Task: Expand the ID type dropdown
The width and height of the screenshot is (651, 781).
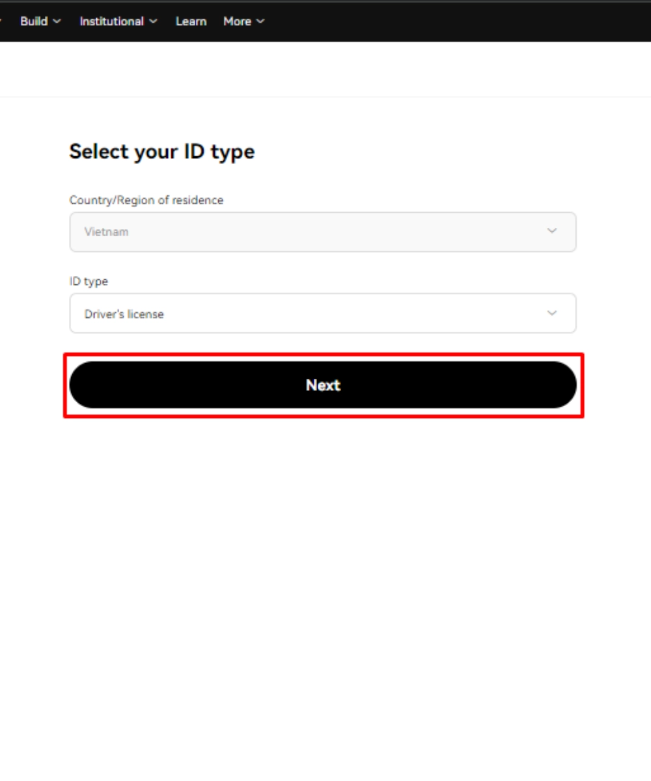Action: 323,313
